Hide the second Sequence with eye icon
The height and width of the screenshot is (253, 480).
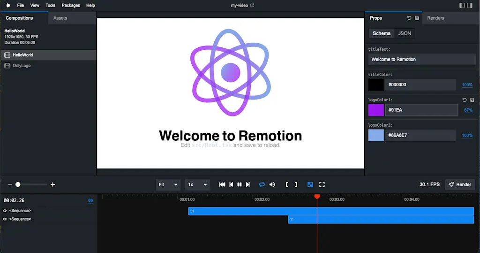click(5, 219)
